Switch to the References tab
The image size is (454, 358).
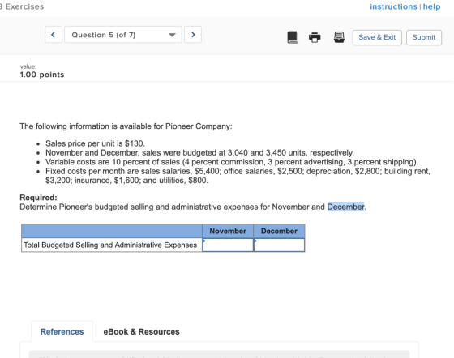click(62, 332)
